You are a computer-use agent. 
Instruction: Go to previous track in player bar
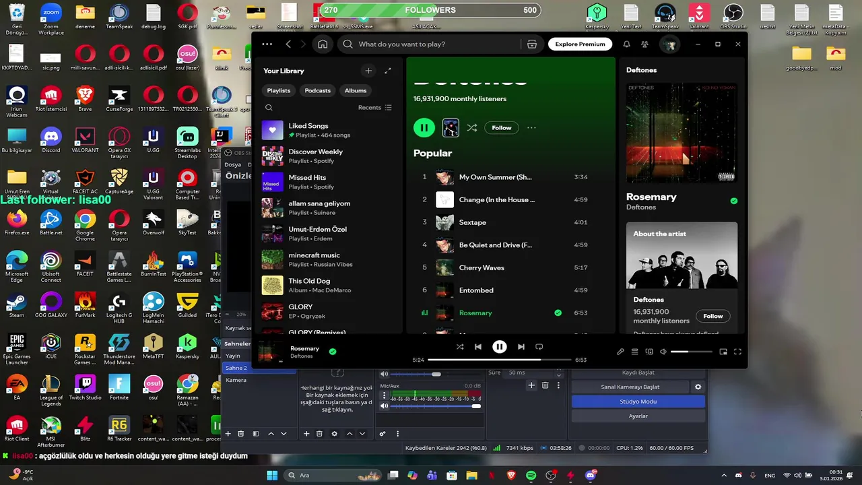(x=478, y=347)
